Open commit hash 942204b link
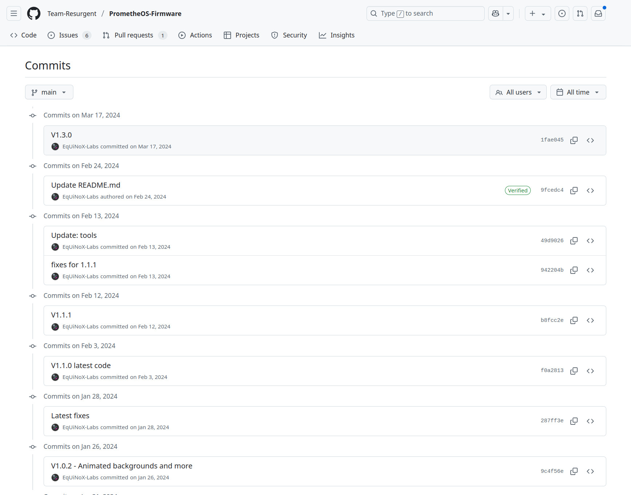Screen dimensions: 631x495 (x=552, y=270)
